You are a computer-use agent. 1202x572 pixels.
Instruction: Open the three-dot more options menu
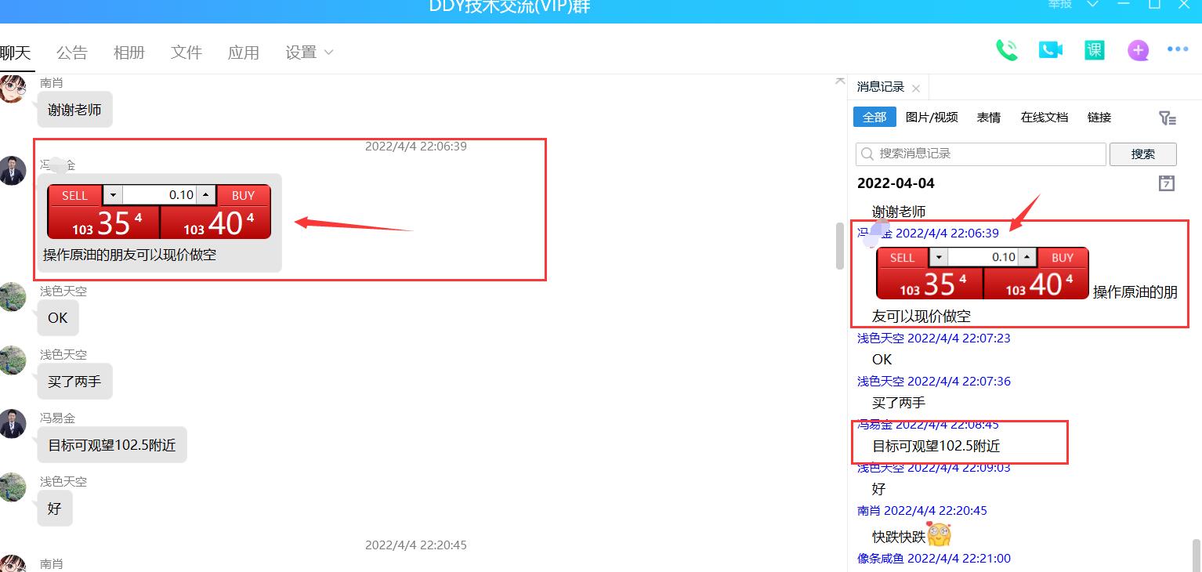1178,49
